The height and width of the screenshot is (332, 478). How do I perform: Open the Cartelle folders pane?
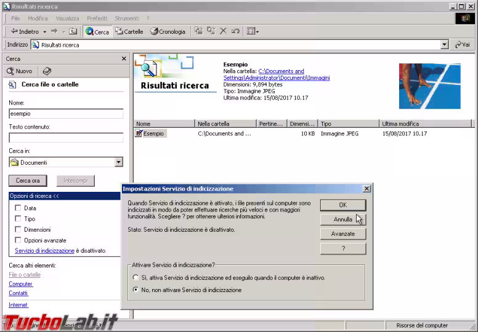tap(129, 31)
